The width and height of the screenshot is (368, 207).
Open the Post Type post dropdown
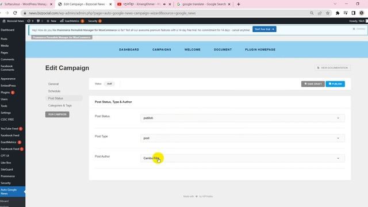coord(243,138)
